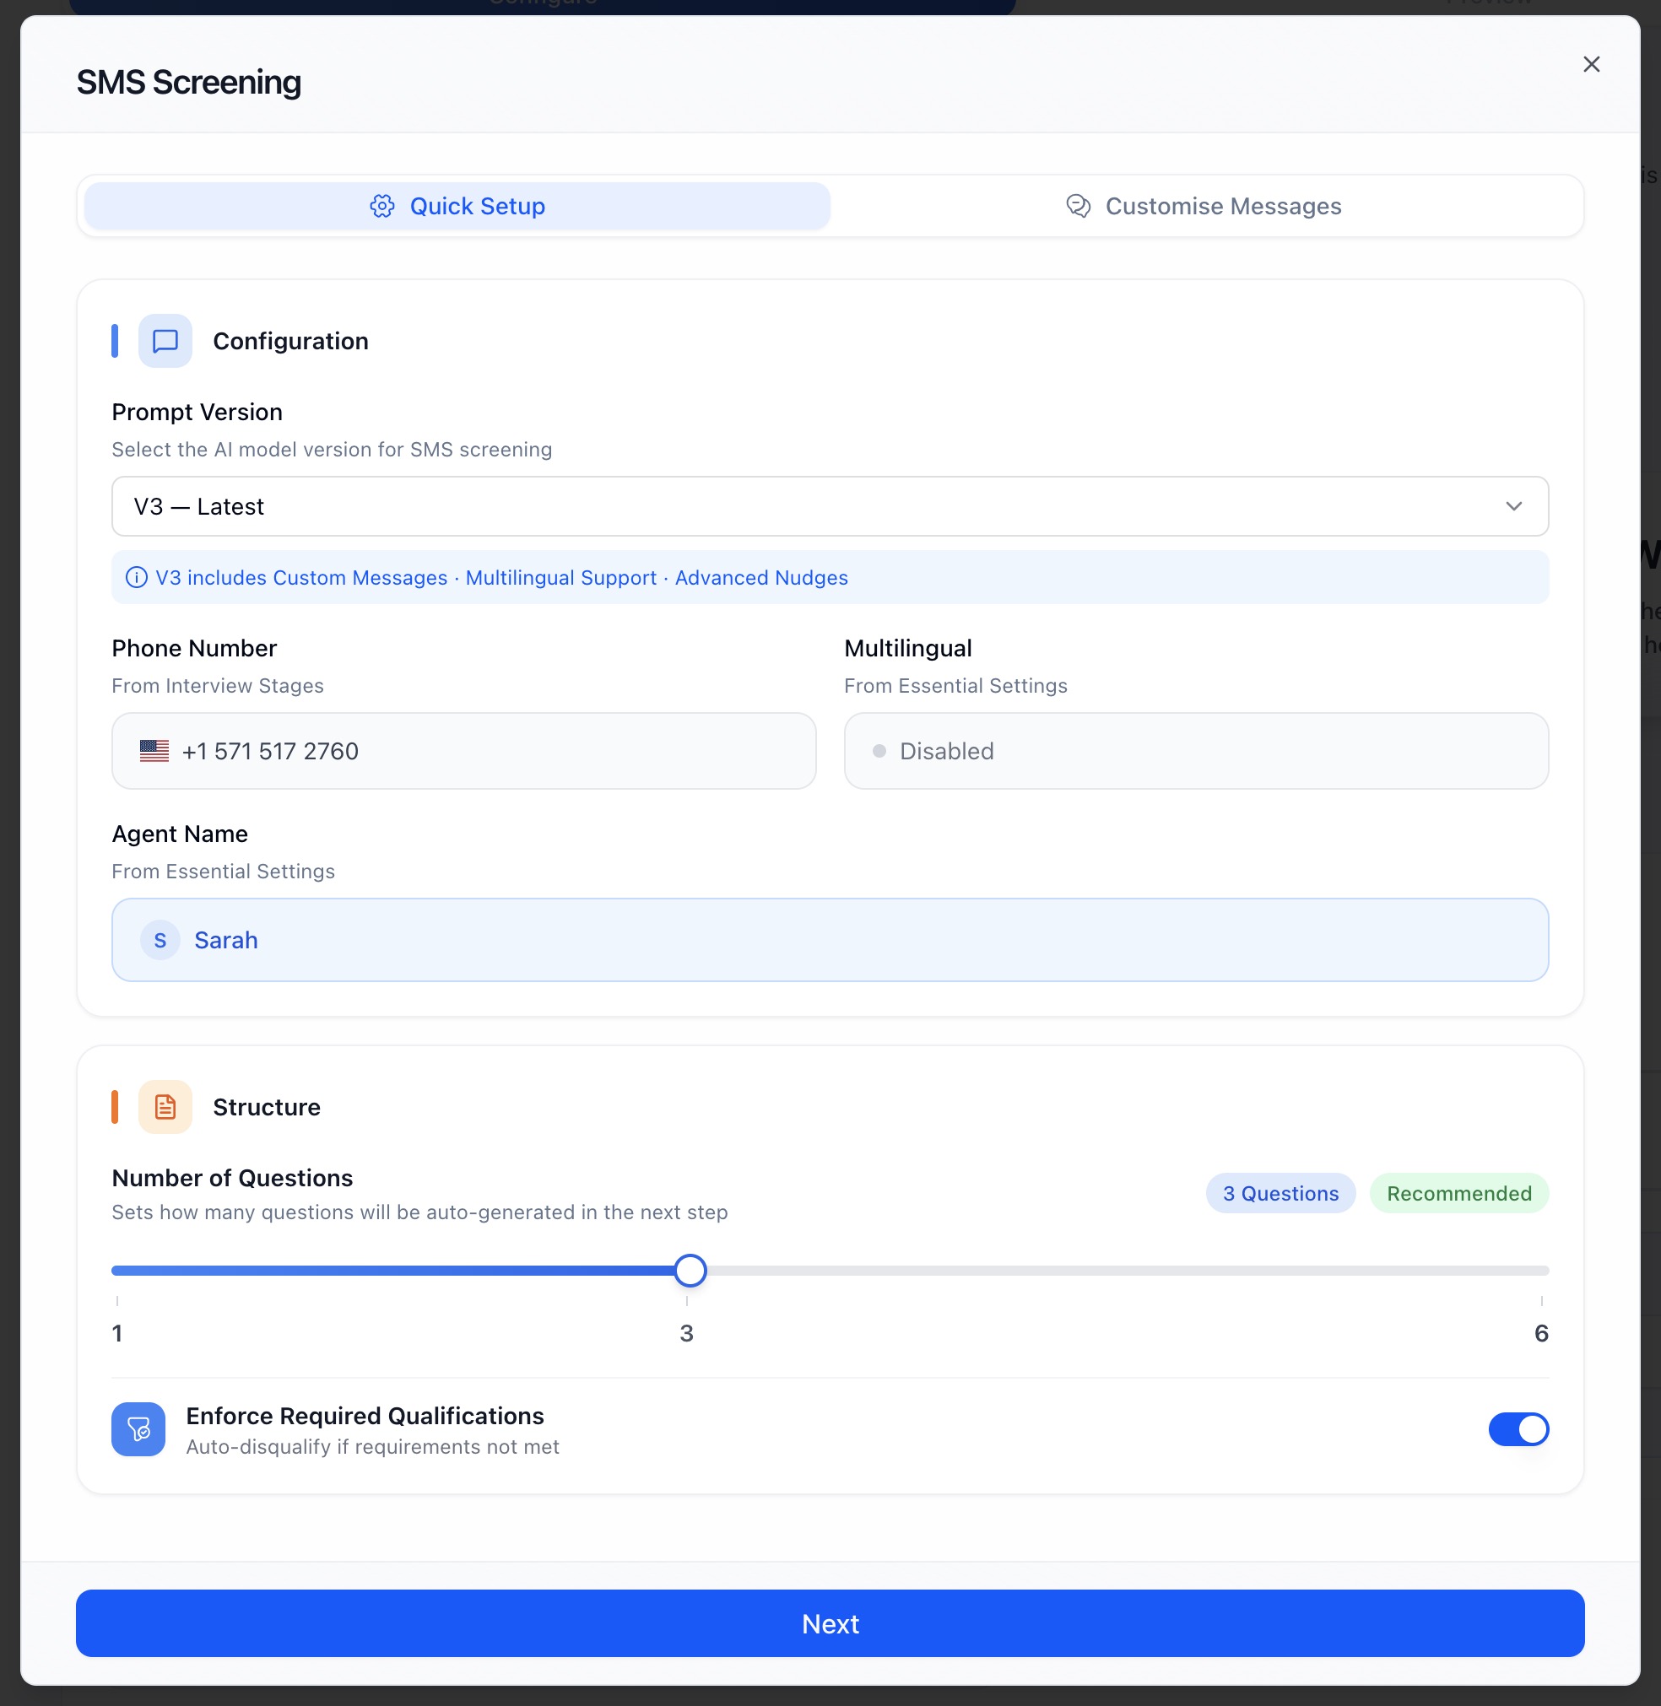This screenshot has height=1706, width=1661.
Task: Close the SMS Screening dialog
Action: (x=1590, y=64)
